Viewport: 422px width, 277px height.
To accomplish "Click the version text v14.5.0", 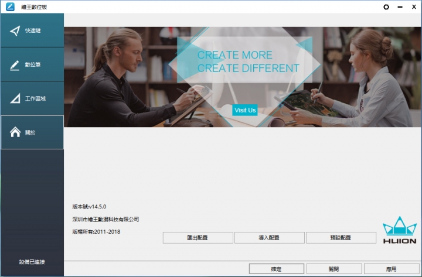I will pos(89,207).
